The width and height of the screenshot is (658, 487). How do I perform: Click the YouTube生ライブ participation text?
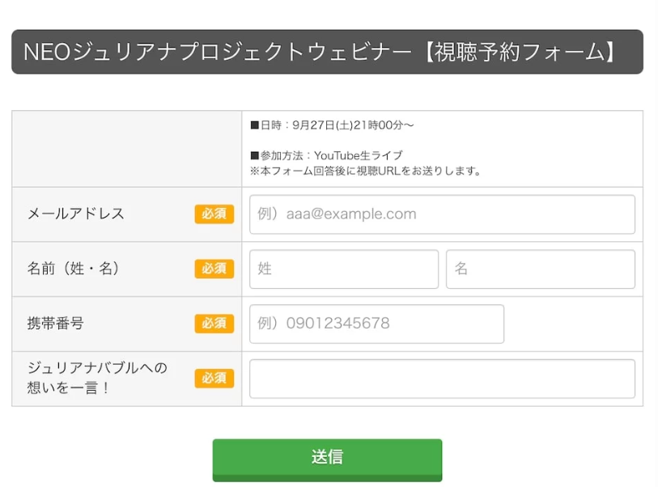tap(358, 155)
